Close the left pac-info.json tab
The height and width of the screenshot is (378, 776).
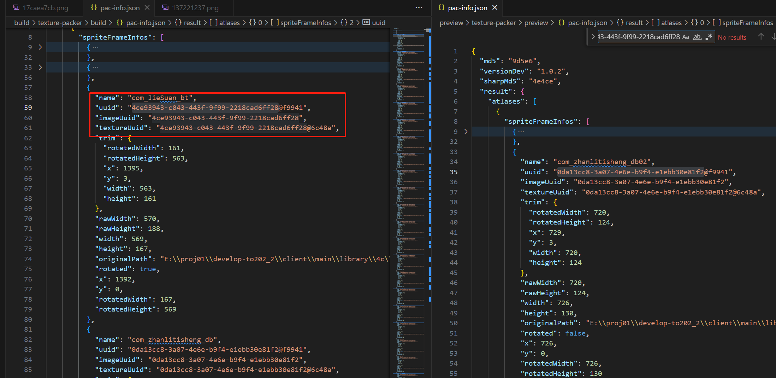(x=147, y=7)
